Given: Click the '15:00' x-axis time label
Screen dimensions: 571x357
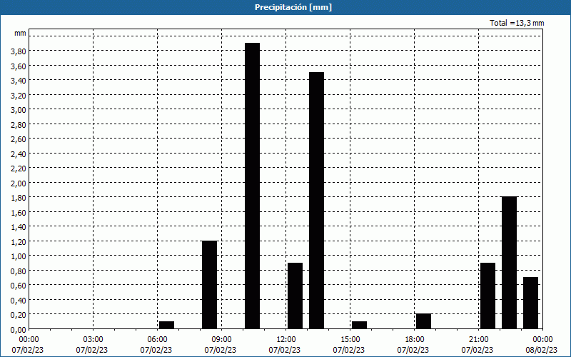Looking at the screenshot, I should coord(350,340).
